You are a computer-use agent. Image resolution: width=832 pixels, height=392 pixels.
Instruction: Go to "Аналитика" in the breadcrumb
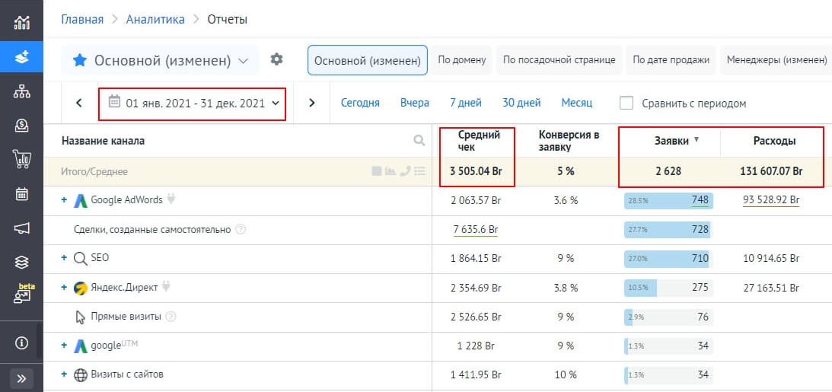[155, 19]
